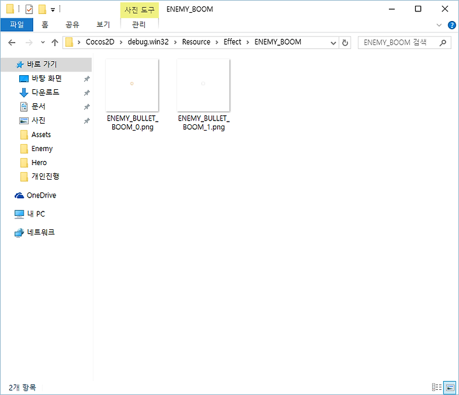Click the properties checkmark quick access icon

pyautogui.click(x=29, y=10)
